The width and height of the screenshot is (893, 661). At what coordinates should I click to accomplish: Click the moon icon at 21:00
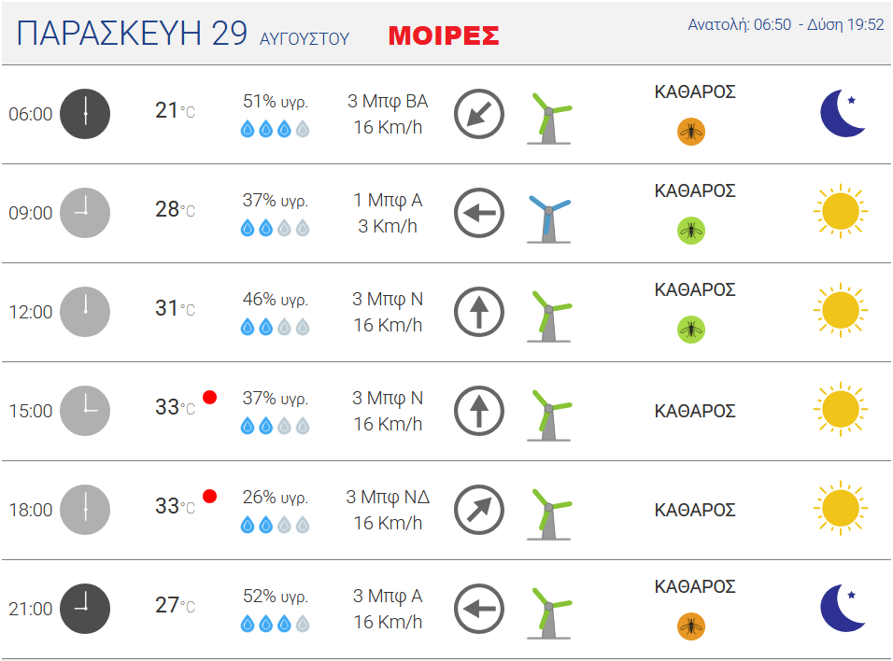843,608
